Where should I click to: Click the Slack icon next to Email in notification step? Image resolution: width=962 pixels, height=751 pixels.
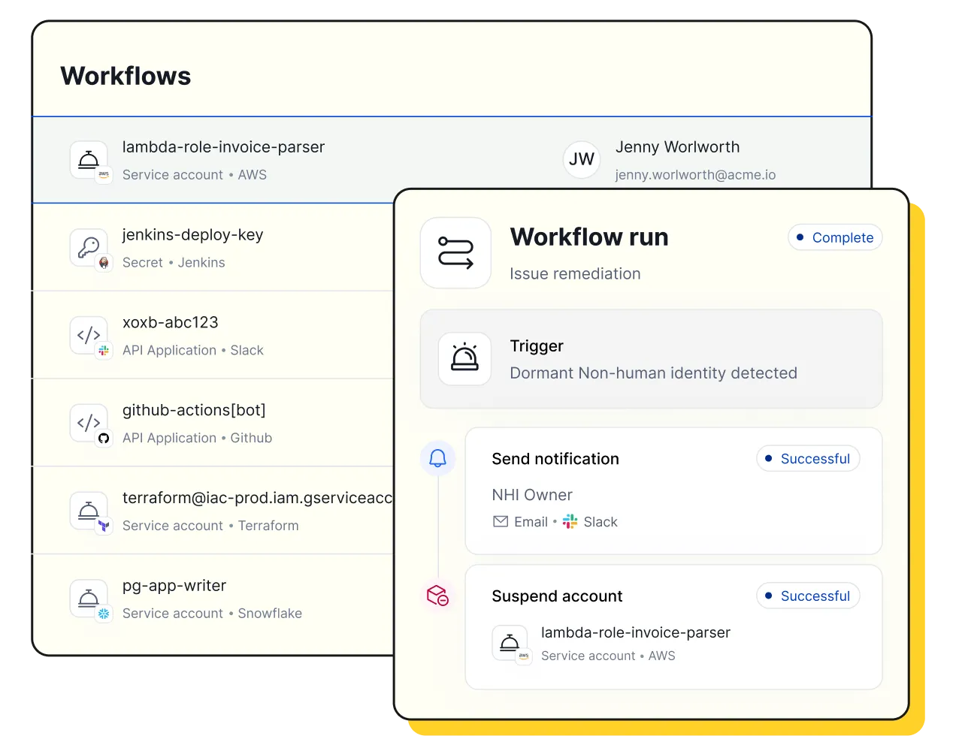pyautogui.click(x=569, y=521)
